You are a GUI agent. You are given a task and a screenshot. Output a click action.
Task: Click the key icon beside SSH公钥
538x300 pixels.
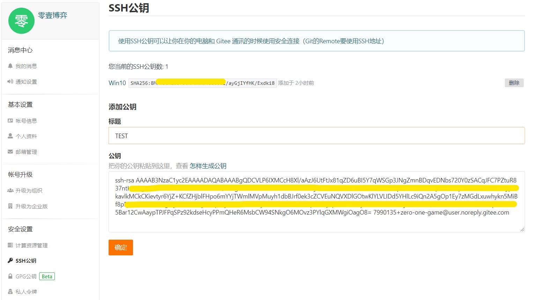click(10, 261)
